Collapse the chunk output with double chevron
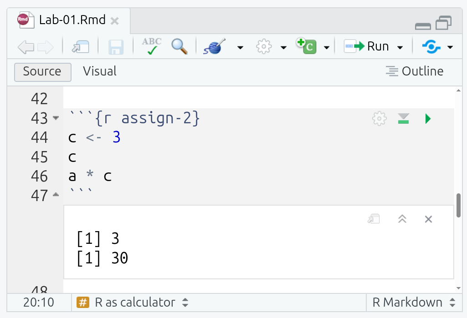The height and width of the screenshot is (318, 467). pyautogui.click(x=402, y=219)
